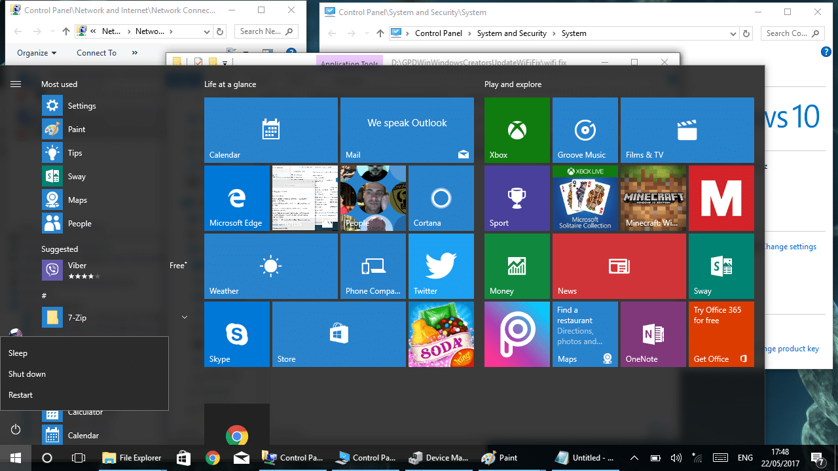Click Connect To in Network Connections
838x471 pixels.
[96, 53]
